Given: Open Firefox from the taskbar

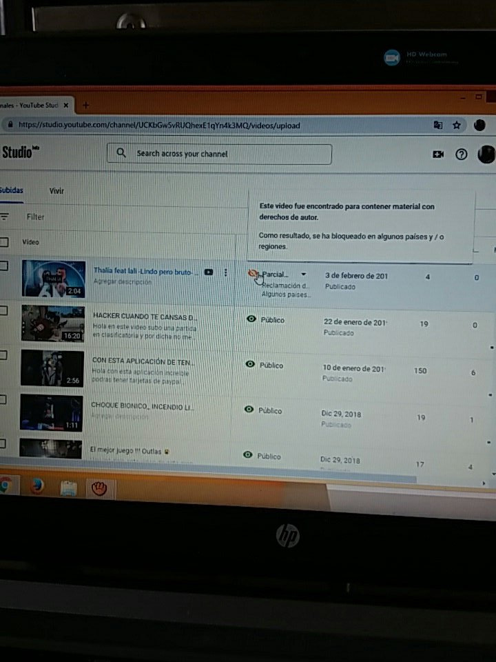Looking at the screenshot, I should pyautogui.click(x=37, y=487).
